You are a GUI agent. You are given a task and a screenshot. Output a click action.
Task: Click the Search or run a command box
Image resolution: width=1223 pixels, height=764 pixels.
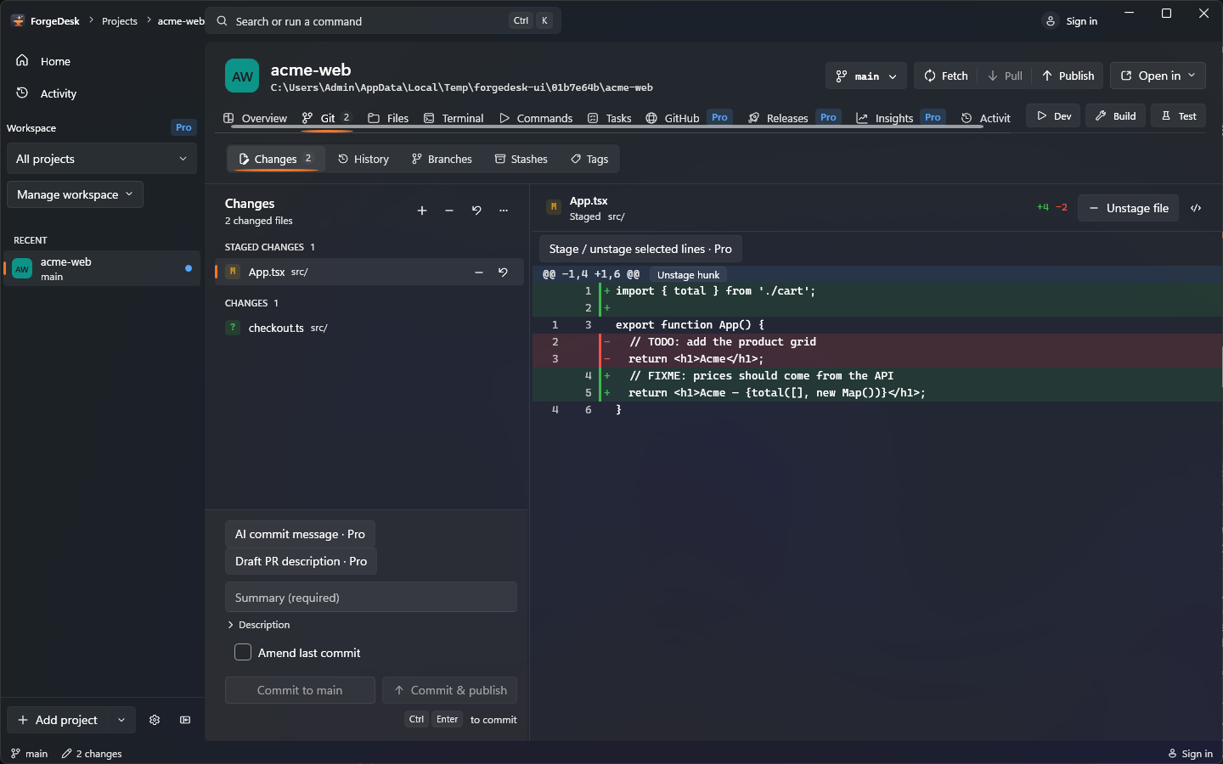pyautogui.click(x=384, y=20)
